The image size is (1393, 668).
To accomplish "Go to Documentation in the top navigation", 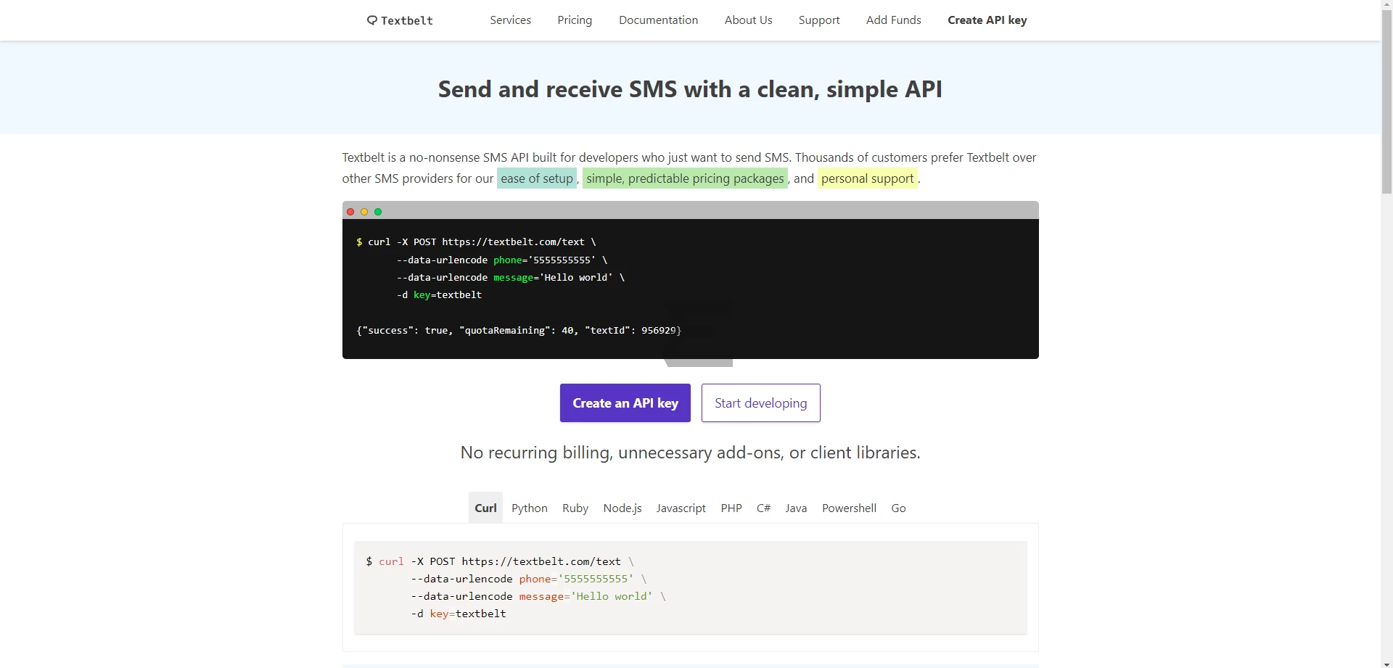I will click(658, 20).
